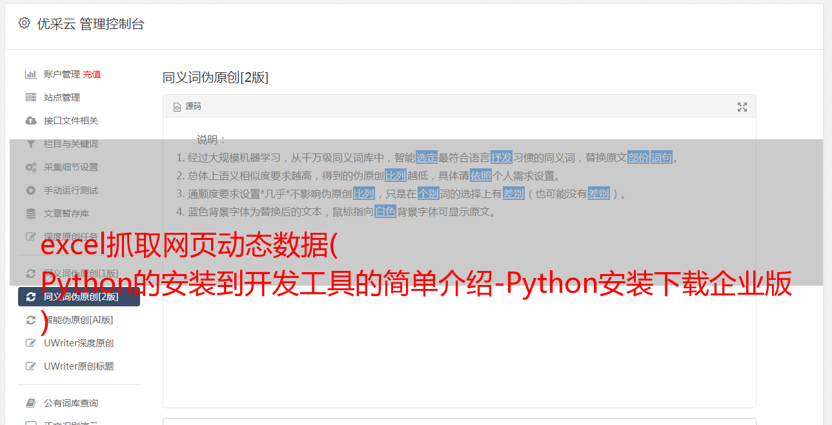This screenshot has width=832, height=425.
Task: Click the cloud upload icon for 接口文件相关
Action: pyautogui.click(x=30, y=121)
